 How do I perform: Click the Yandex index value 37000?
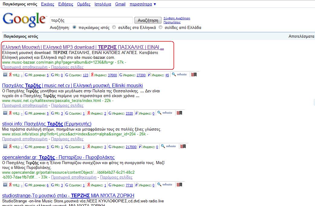pos(112,75)
